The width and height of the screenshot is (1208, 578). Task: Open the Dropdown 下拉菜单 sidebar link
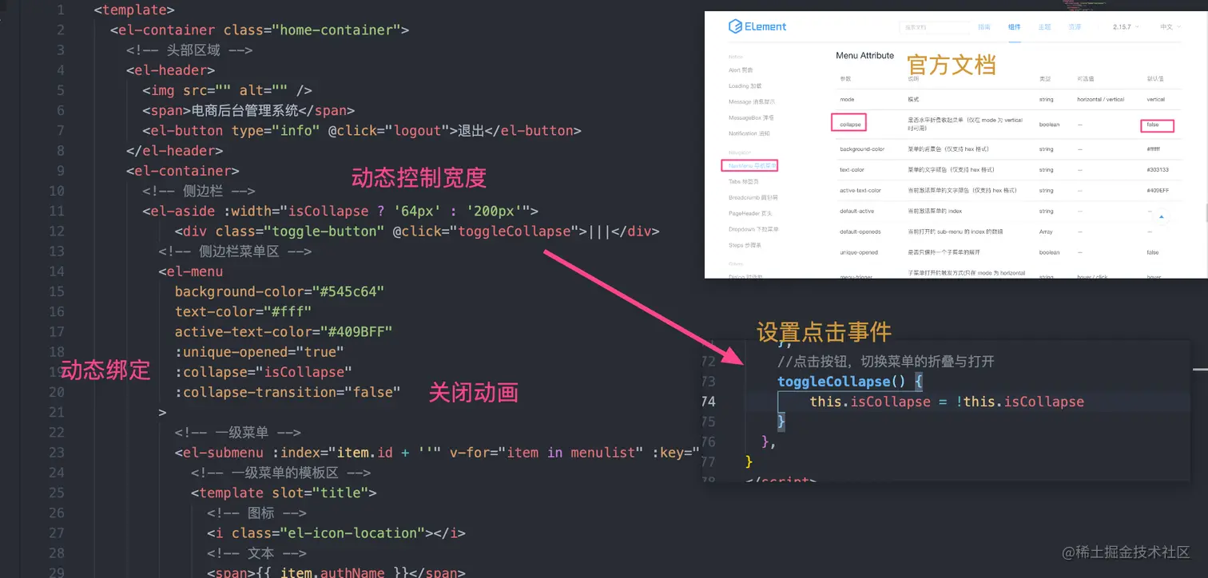(753, 229)
